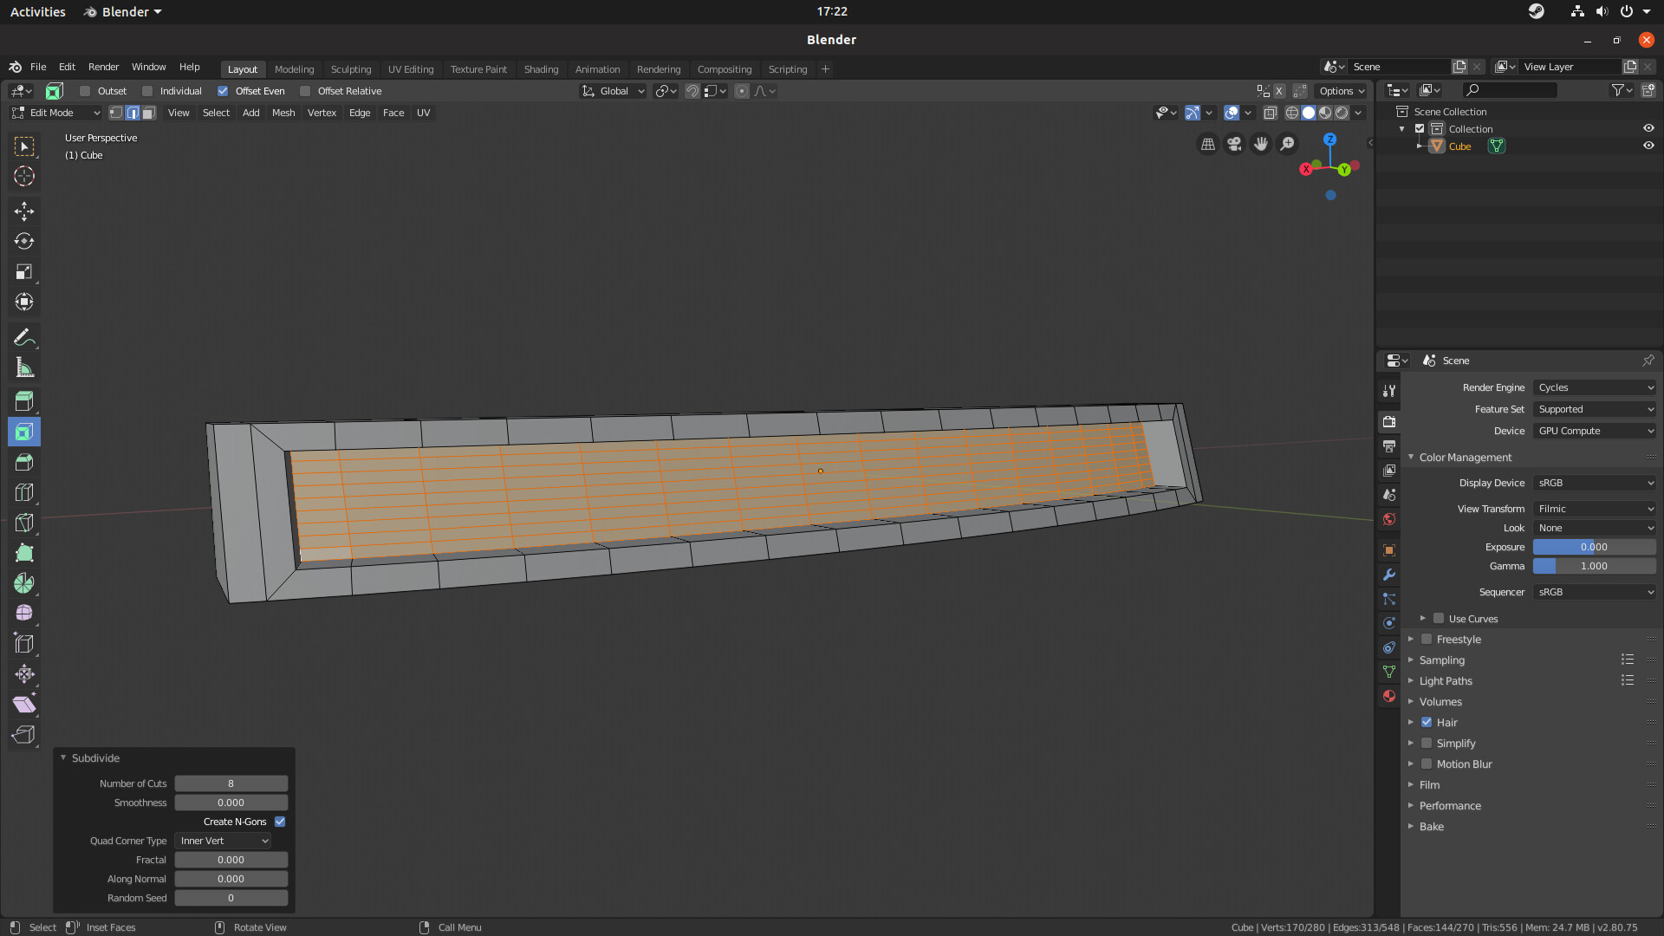The height and width of the screenshot is (936, 1664).
Task: Select the Smooth tool
Action: tap(24, 614)
